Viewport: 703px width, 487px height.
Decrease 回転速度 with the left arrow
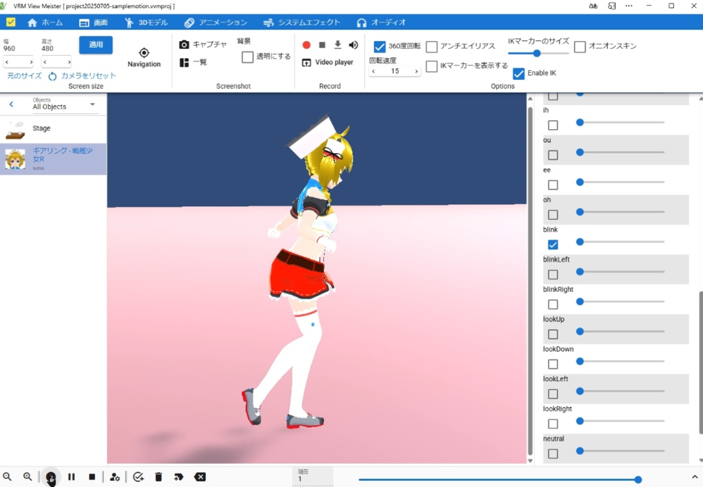(373, 71)
